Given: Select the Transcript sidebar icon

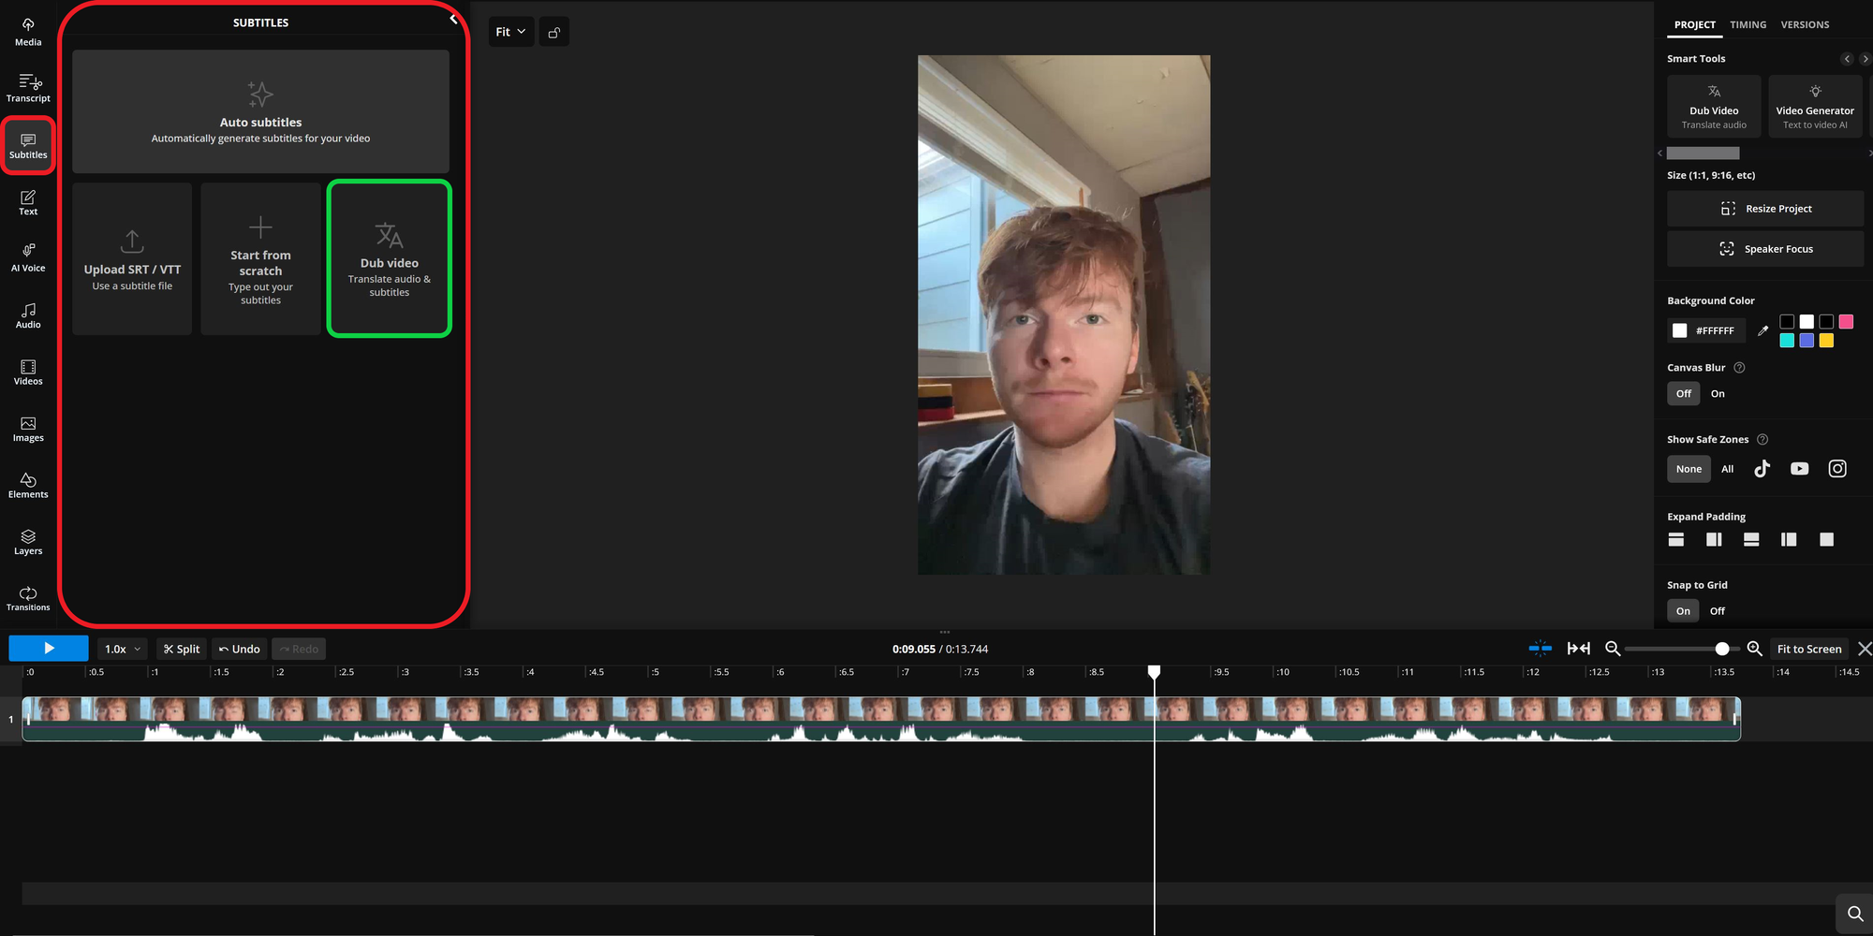Looking at the screenshot, I should click(x=27, y=87).
